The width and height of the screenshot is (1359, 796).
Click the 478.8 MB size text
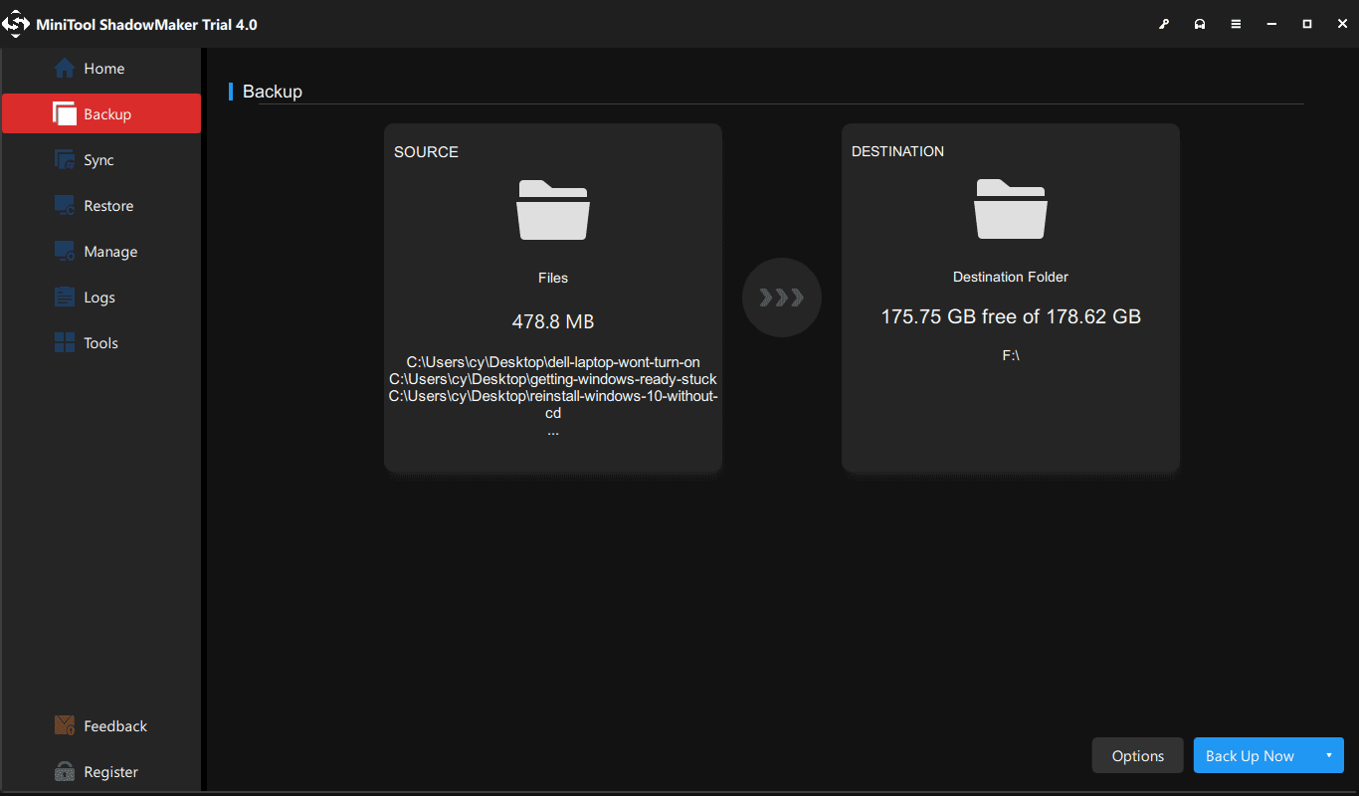[553, 321]
